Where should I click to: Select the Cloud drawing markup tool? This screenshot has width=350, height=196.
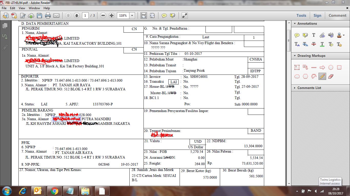297,76
